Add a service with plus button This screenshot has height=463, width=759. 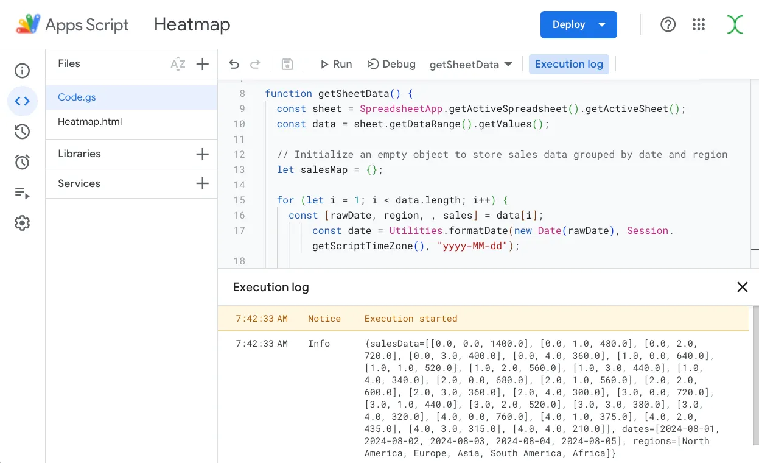tap(203, 183)
